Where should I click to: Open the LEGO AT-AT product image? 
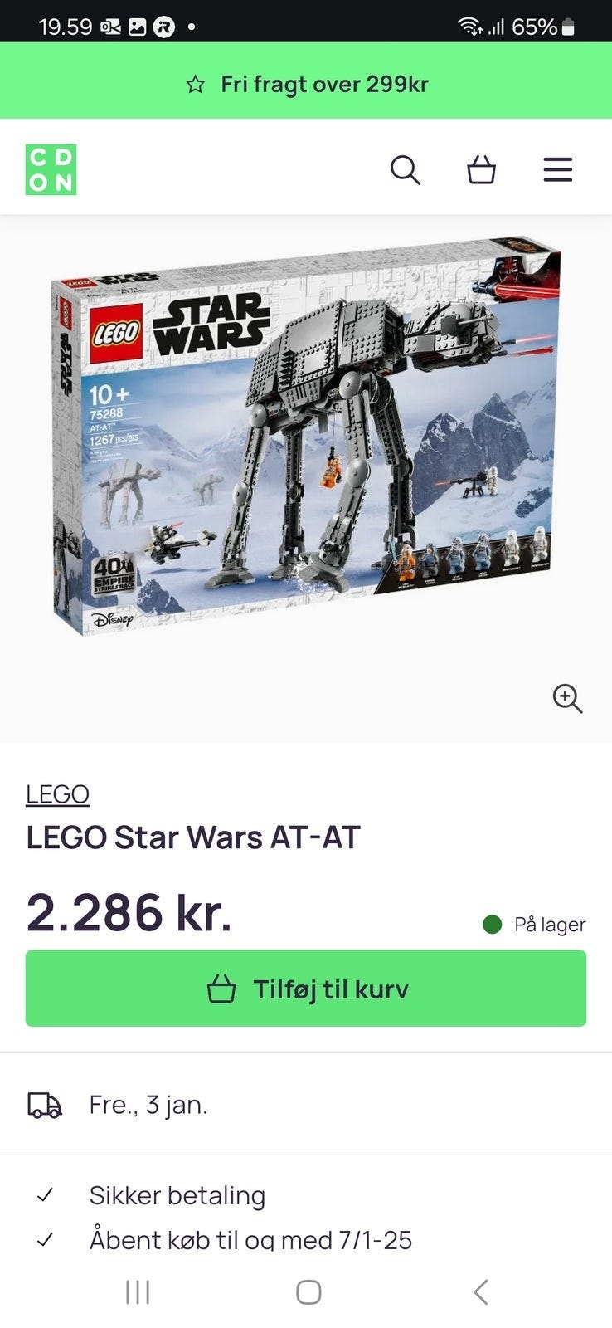click(306, 436)
